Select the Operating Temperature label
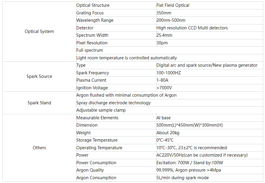265x183 pixels. (99, 148)
